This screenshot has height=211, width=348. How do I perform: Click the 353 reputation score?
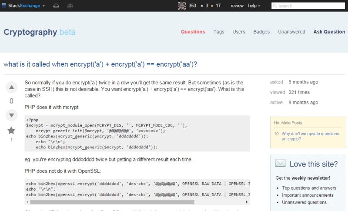192,6
